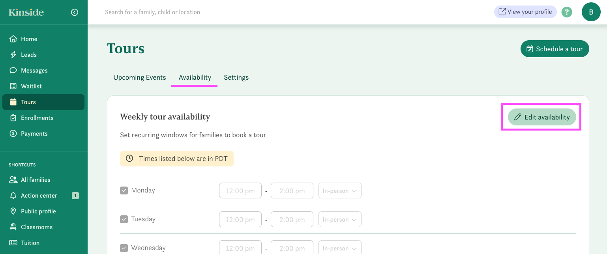This screenshot has height=254, width=607.
Task: Open Leads from the sidebar
Action: (x=28, y=55)
